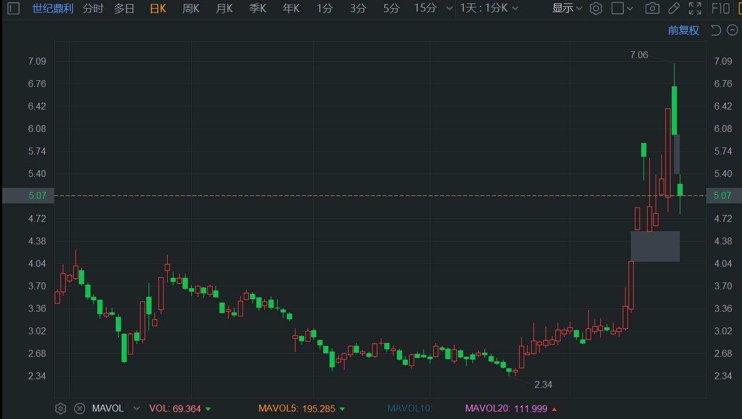Open MAVOL indicator settings gear
742x419 pixels.
click(60, 409)
